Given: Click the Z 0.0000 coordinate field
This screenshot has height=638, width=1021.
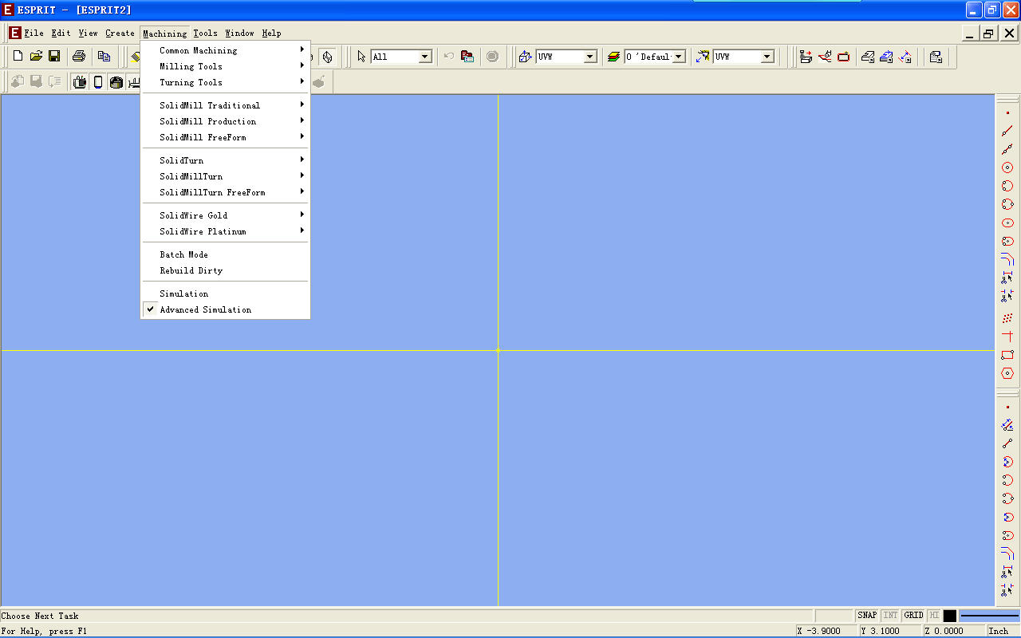Looking at the screenshot, I should coord(954,631).
